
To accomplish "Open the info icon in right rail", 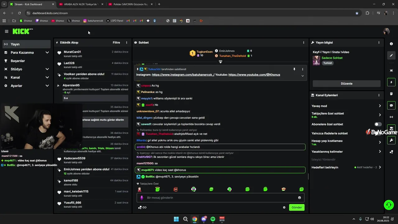I will click(x=391, y=44).
